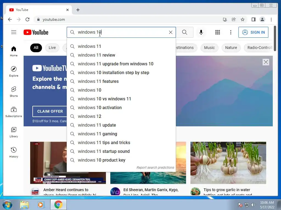Open Subscriptions in the sidebar
The width and height of the screenshot is (281, 210).
pos(14,112)
